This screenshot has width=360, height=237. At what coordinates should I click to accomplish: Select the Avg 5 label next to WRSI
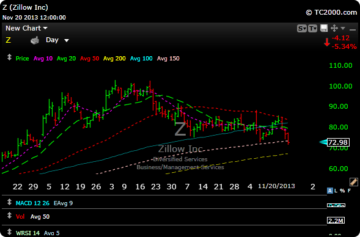52,233
